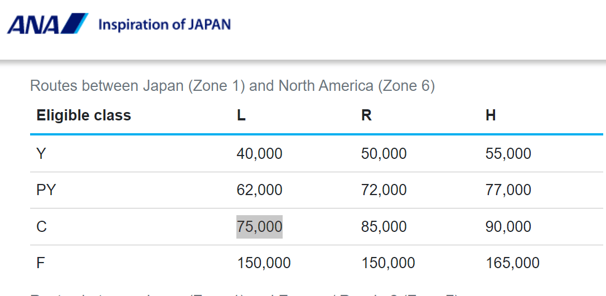Click the H season column header

[491, 115]
